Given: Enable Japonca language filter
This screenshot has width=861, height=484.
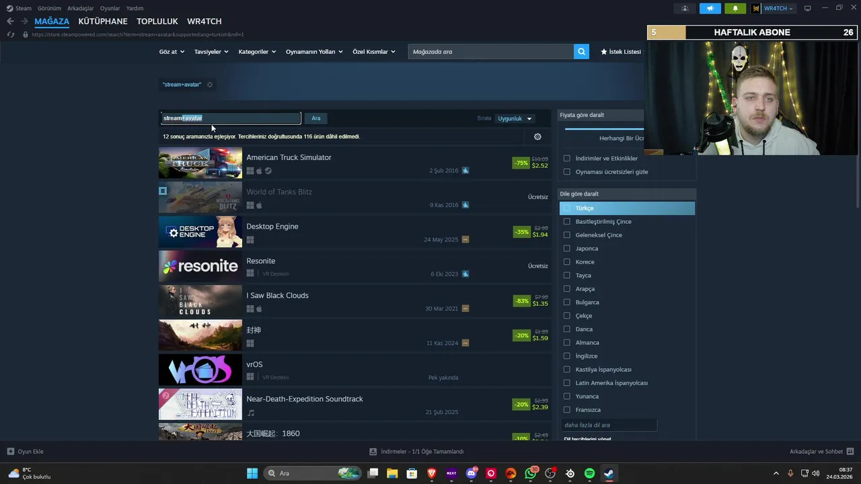Looking at the screenshot, I should (x=567, y=249).
